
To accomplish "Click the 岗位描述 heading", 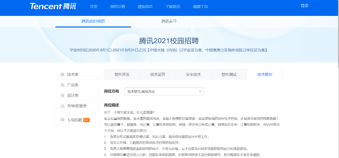I will [112, 105].
